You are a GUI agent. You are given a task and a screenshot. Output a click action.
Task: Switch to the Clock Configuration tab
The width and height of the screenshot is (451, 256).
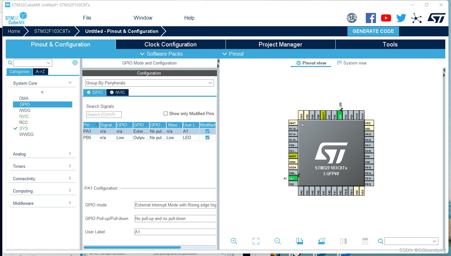coord(170,44)
